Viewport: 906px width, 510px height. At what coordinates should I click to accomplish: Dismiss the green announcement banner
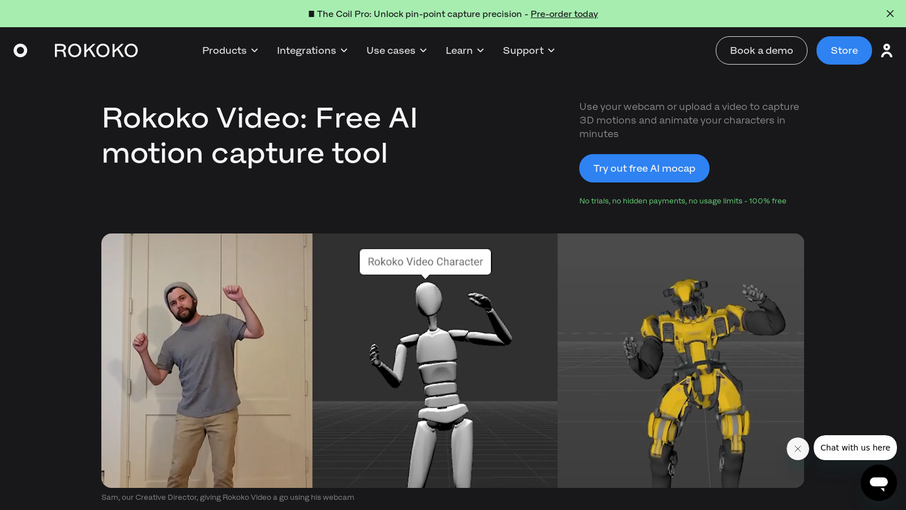coord(890,14)
